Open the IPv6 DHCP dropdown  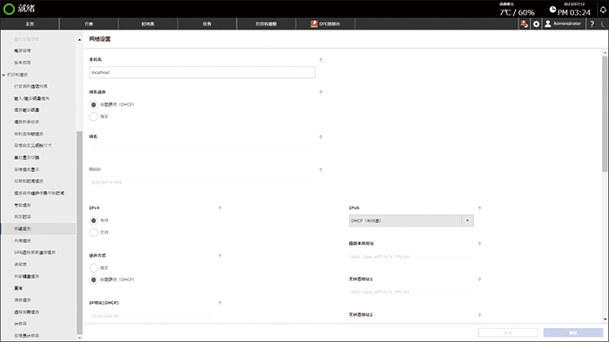point(411,220)
